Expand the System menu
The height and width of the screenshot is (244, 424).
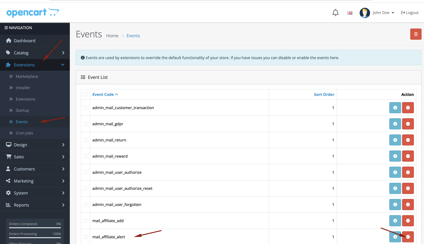pos(35,193)
